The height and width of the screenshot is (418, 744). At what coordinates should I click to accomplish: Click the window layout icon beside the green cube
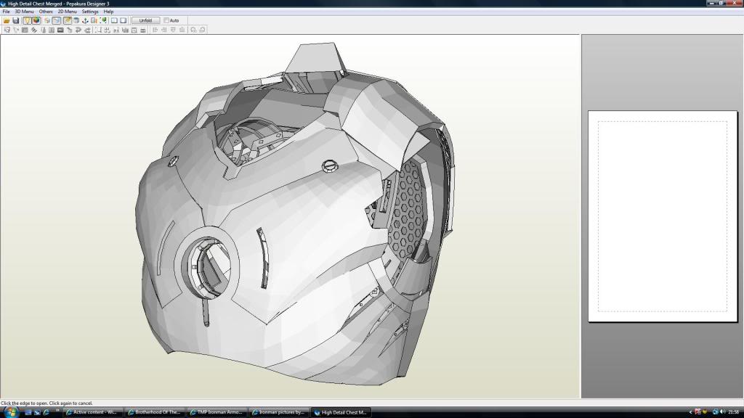coord(114,20)
